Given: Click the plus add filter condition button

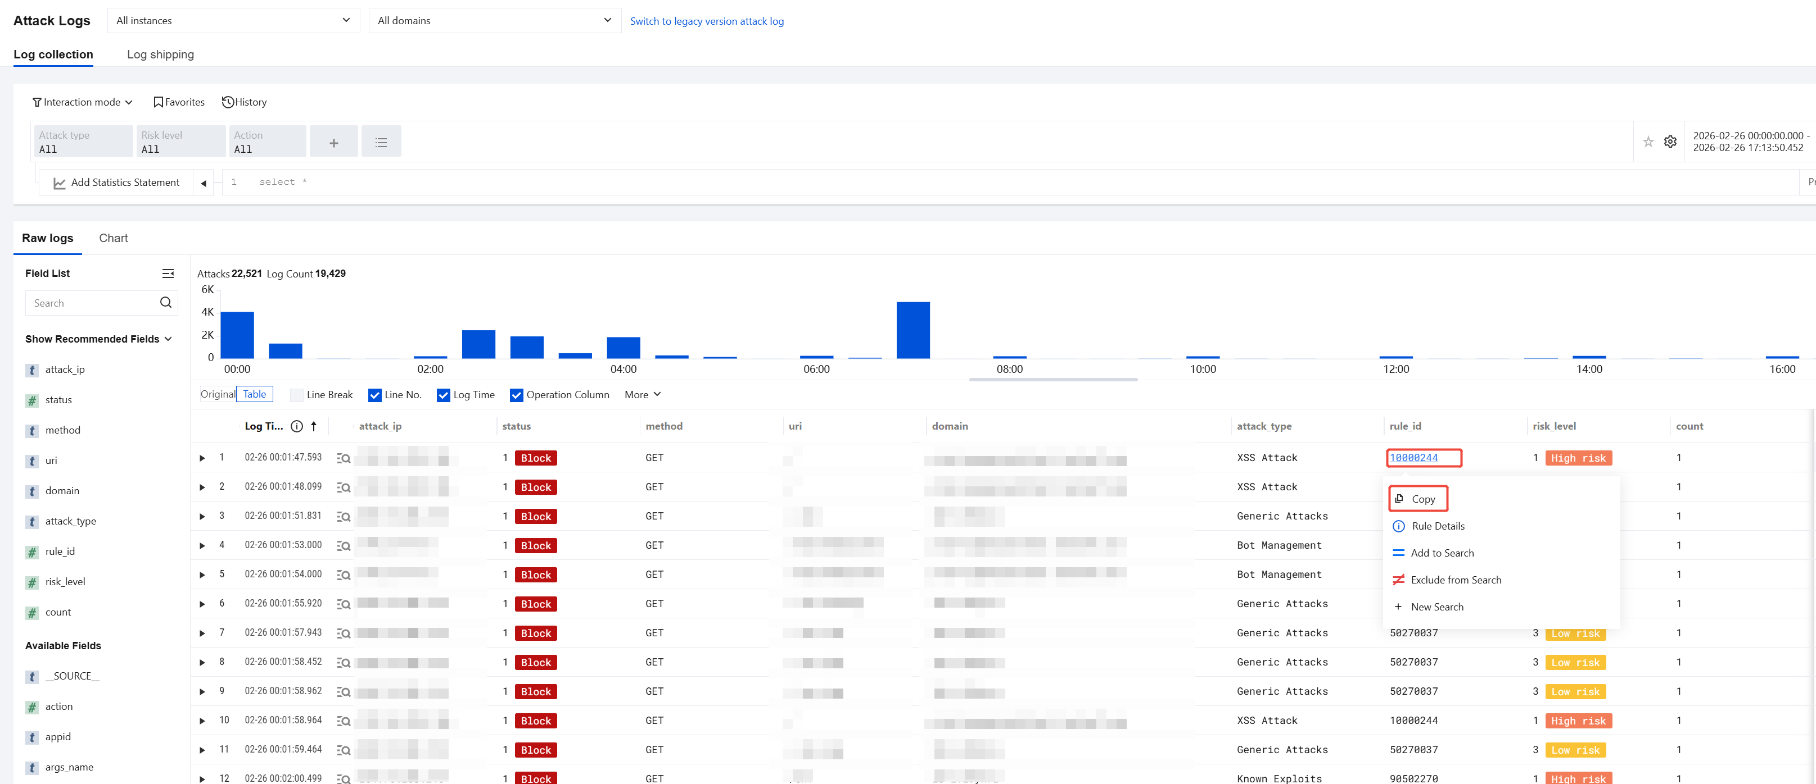Looking at the screenshot, I should point(333,142).
